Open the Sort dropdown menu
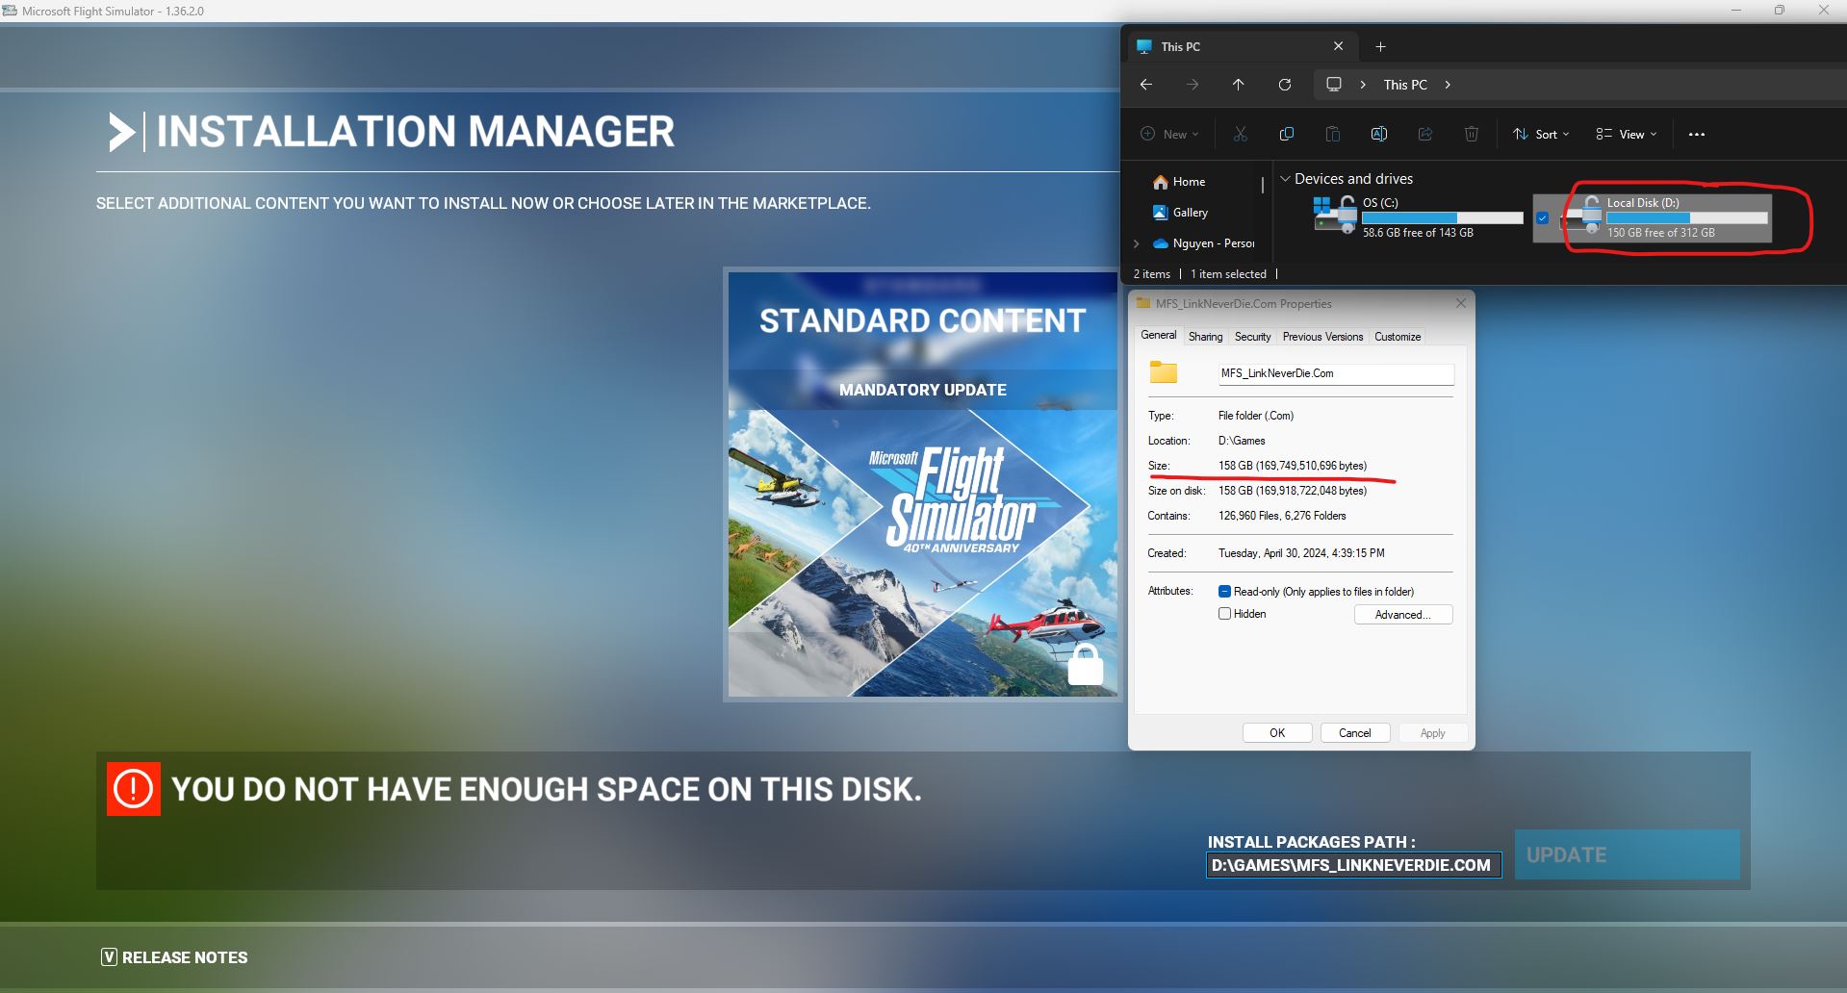 1541,135
